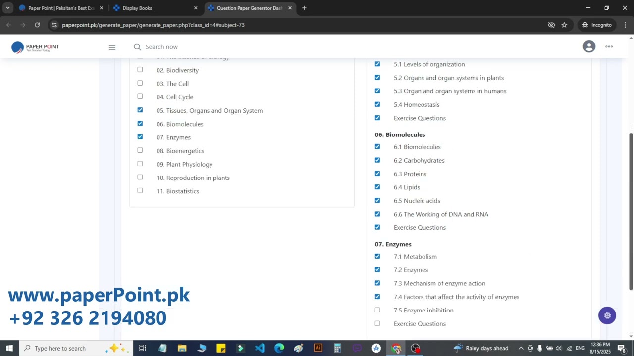This screenshot has width=634, height=356.
Task: Uncheck 5.1 Levels of organization
Action: [x=377, y=64]
